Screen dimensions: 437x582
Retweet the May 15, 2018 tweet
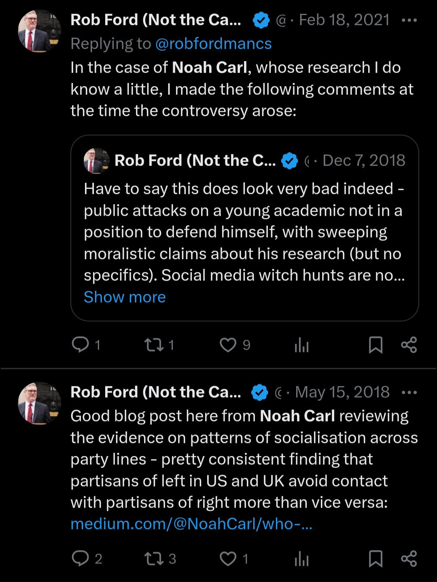(154, 559)
